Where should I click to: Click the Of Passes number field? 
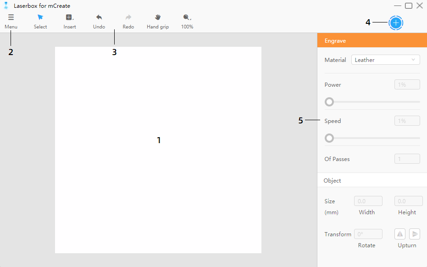click(407, 159)
